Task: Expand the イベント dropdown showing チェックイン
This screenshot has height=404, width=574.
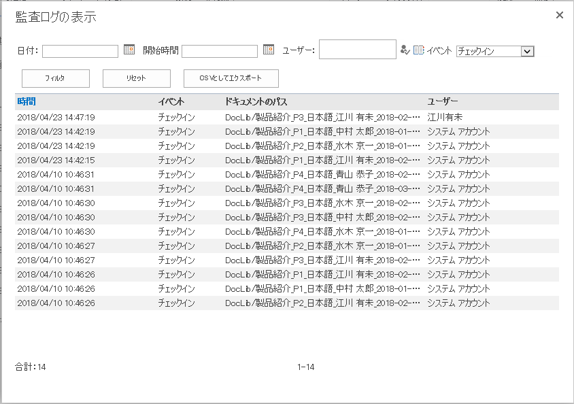Action: click(527, 51)
